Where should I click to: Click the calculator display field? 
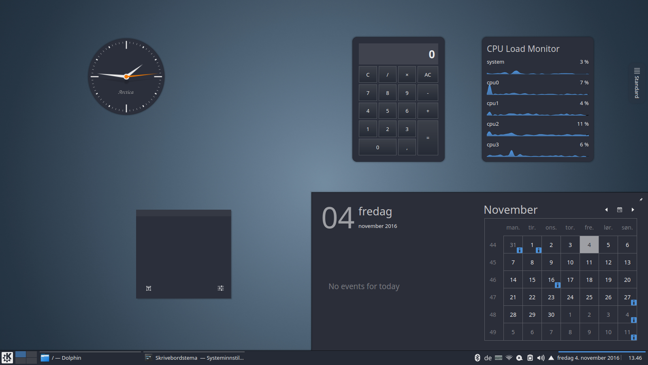click(399, 54)
